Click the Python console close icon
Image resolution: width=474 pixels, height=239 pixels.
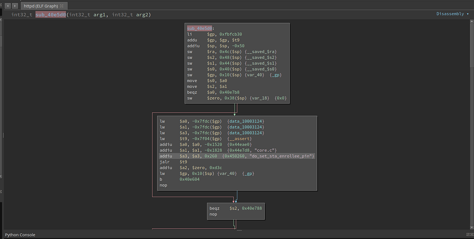pyautogui.click(x=472, y=234)
